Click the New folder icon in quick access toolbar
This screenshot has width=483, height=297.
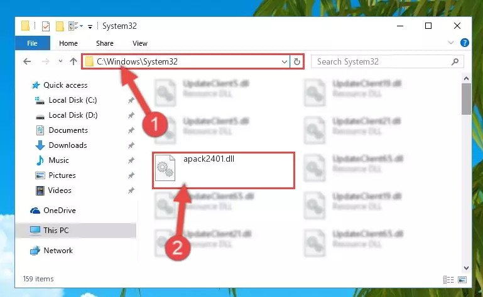pos(60,26)
